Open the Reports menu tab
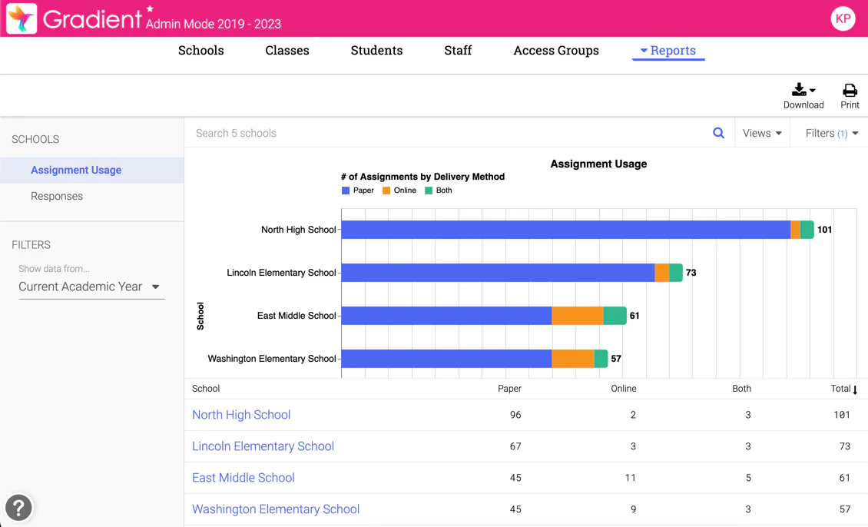 668,51
